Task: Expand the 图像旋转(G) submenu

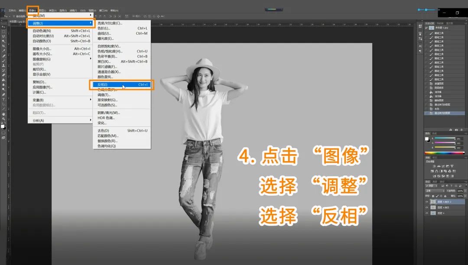Action: [x=61, y=59]
